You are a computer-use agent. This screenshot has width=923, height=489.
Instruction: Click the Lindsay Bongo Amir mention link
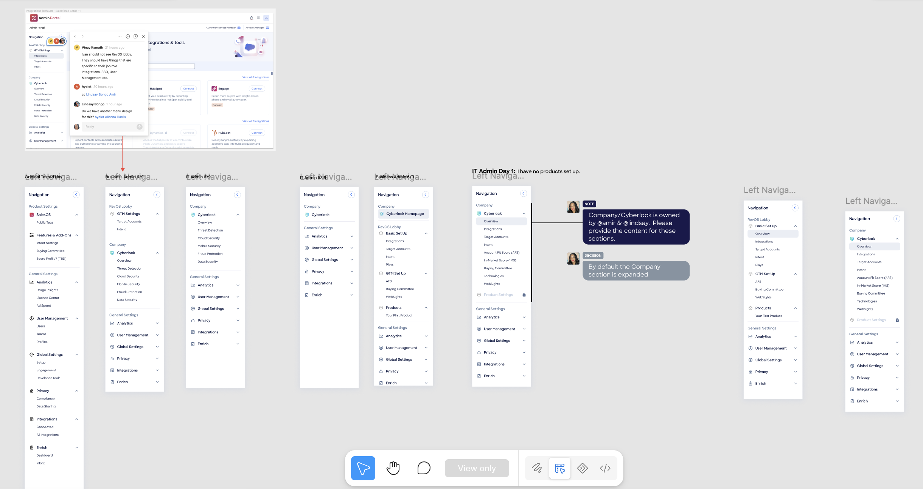[101, 94]
